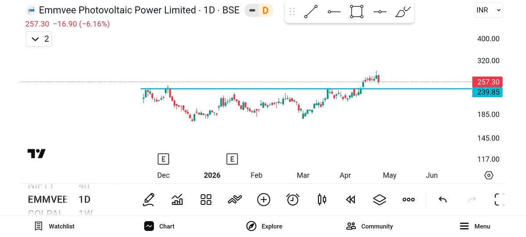Switch to the Chart tab
Screen dimensions: 526x237
[x=159, y=226]
